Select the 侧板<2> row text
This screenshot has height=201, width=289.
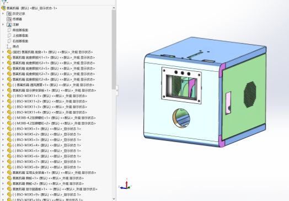pos(48,184)
